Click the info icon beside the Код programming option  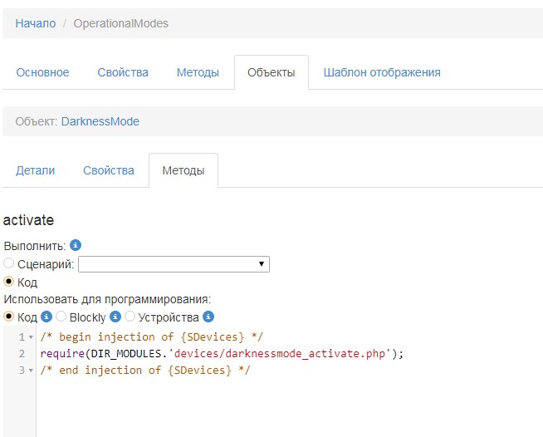pyautogui.click(x=46, y=317)
